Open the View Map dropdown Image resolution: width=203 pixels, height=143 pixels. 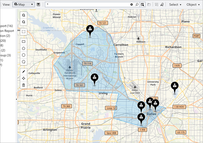24,5
